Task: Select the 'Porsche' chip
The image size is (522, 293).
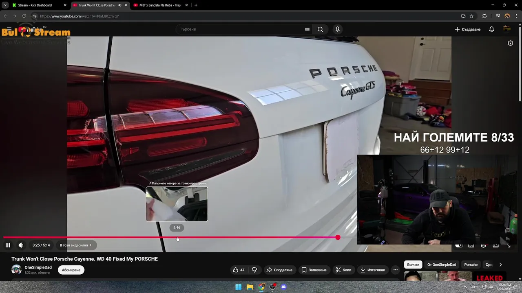Action: (471, 265)
